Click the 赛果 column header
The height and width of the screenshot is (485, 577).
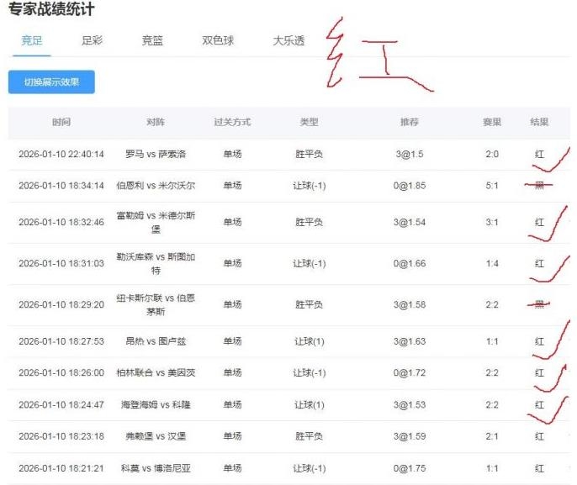coord(491,123)
